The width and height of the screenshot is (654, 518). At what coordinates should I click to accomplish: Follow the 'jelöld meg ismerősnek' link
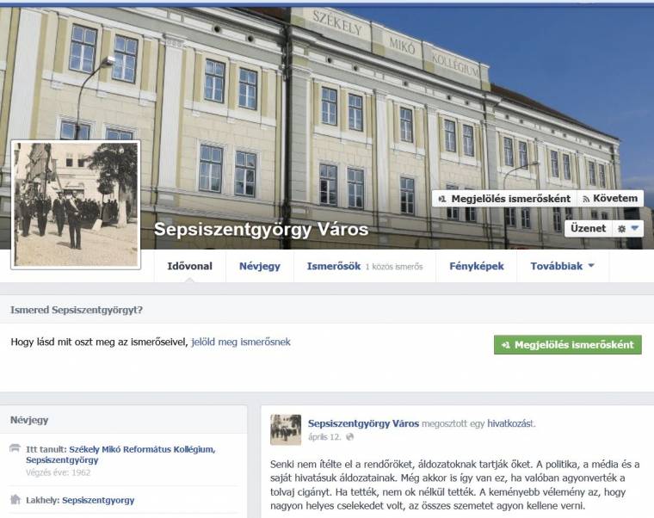[x=241, y=342]
